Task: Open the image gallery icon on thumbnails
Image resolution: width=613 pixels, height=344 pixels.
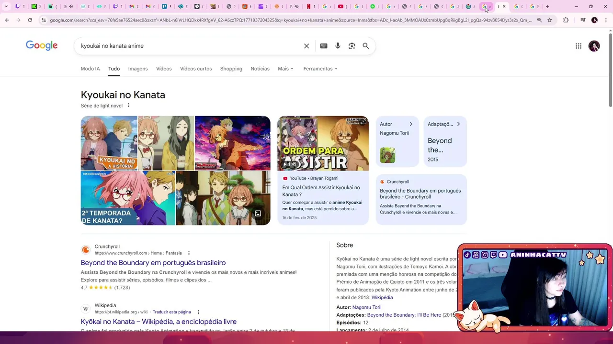Action: tap(258, 214)
